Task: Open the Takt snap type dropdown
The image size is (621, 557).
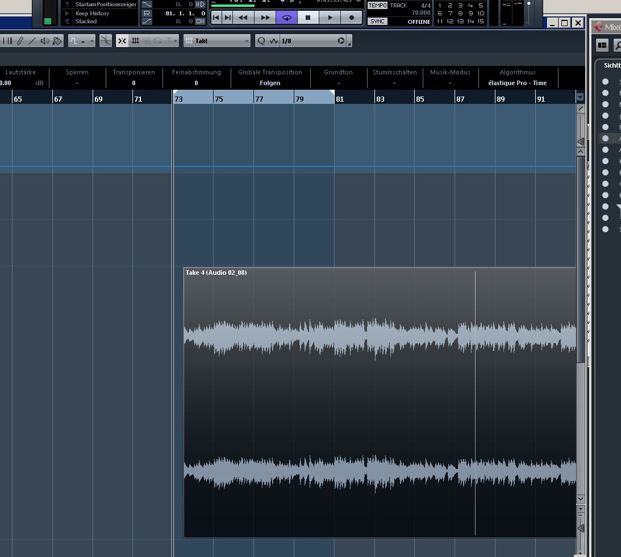Action: [x=217, y=41]
